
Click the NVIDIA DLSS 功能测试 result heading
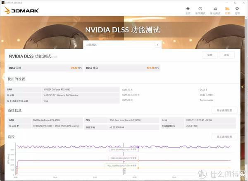pos(30,56)
